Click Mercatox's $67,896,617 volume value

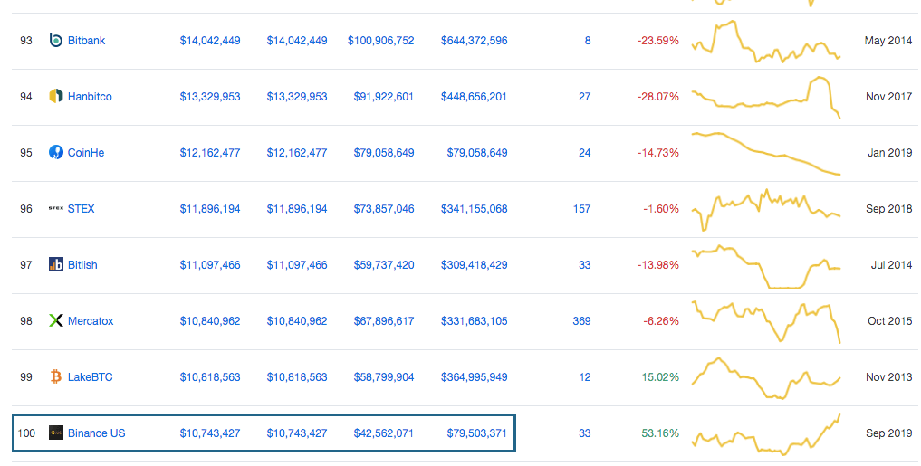pyautogui.click(x=384, y=321)
